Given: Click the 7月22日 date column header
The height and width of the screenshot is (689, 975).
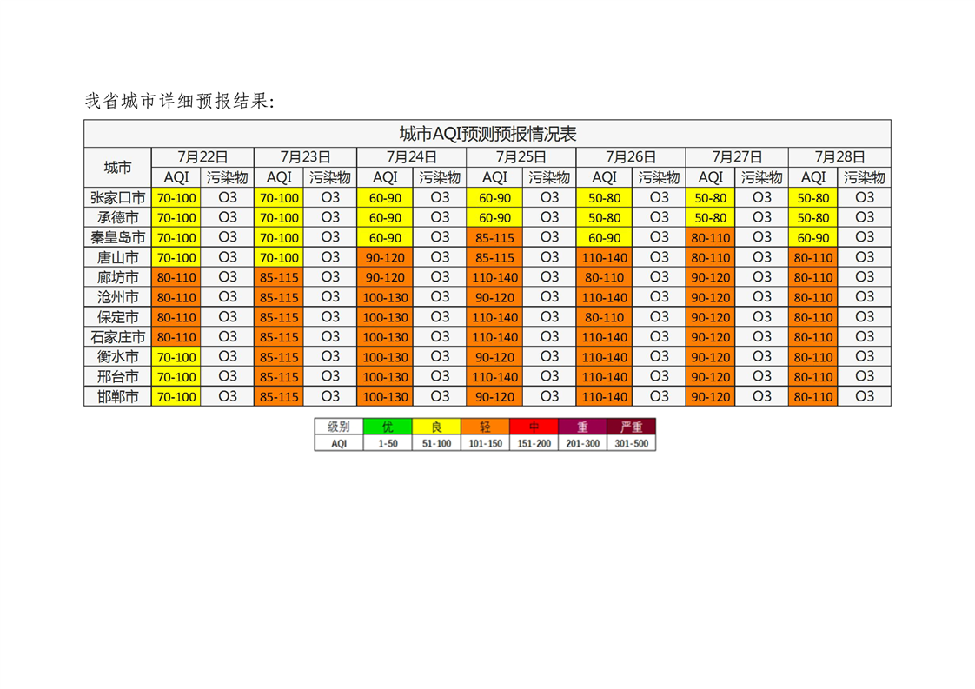Looking at the screenshot, I should [202, 157].
